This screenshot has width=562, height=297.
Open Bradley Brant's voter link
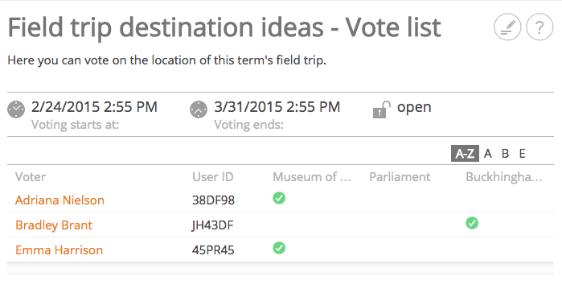click(x=54, y=225)
